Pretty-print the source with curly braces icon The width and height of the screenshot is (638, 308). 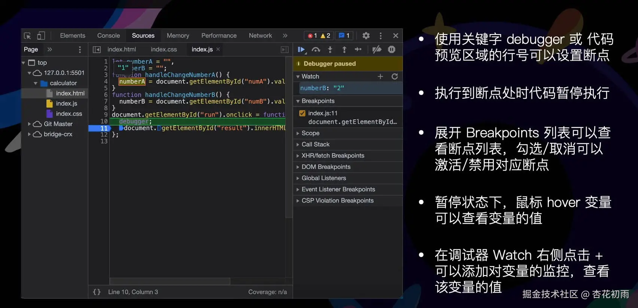coord(97,292)
